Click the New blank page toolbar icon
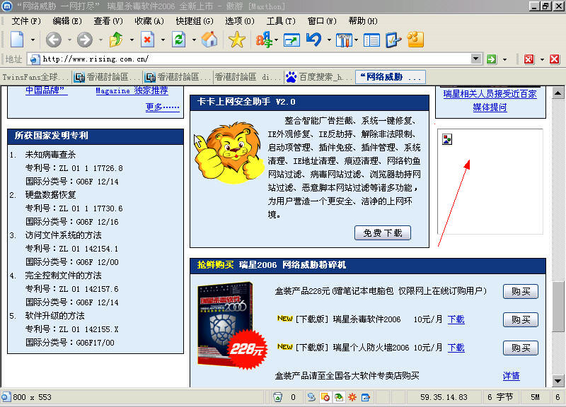 17,40
